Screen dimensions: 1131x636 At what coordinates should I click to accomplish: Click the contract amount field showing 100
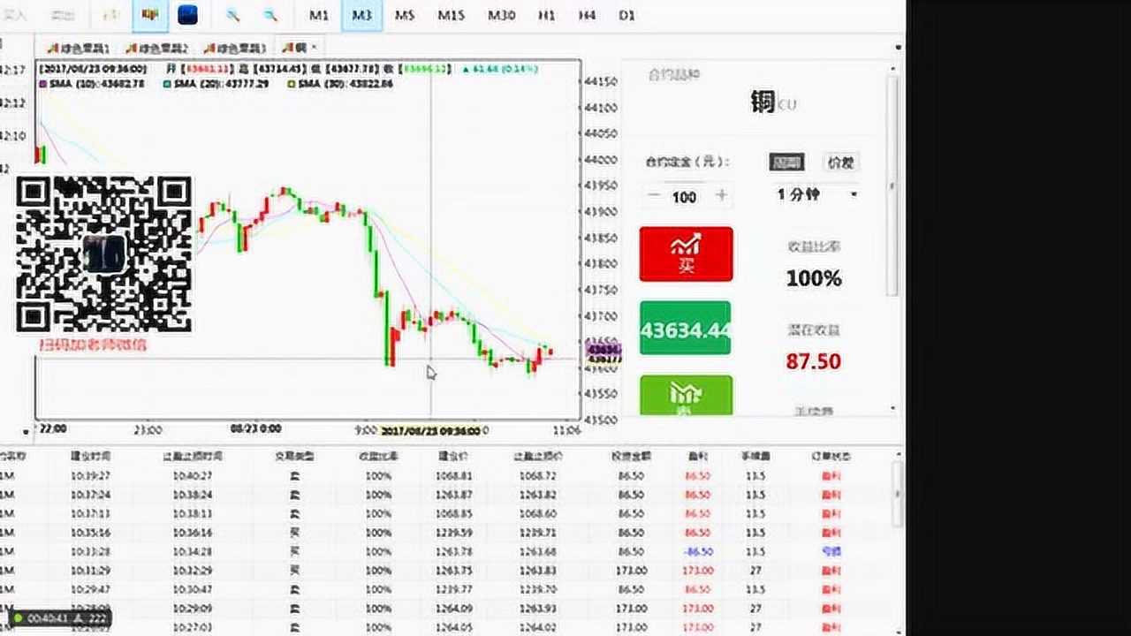point(684,197)
